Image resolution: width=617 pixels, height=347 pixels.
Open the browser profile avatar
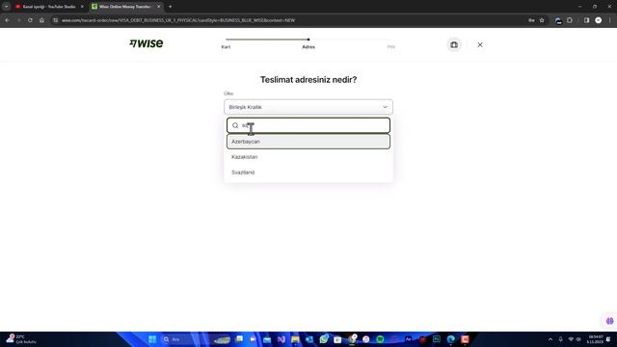click(x=598, y=20)
